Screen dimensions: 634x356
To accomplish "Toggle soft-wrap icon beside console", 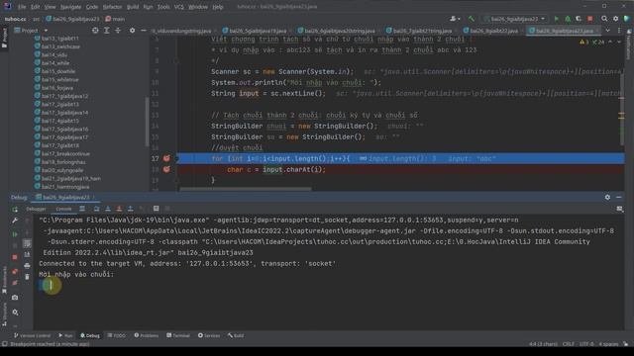I will [27, 243].
